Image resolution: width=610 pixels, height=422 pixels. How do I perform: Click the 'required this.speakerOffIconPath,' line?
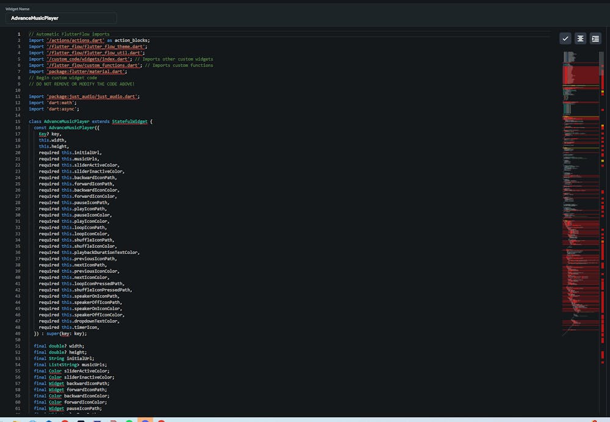coord(81,302)
